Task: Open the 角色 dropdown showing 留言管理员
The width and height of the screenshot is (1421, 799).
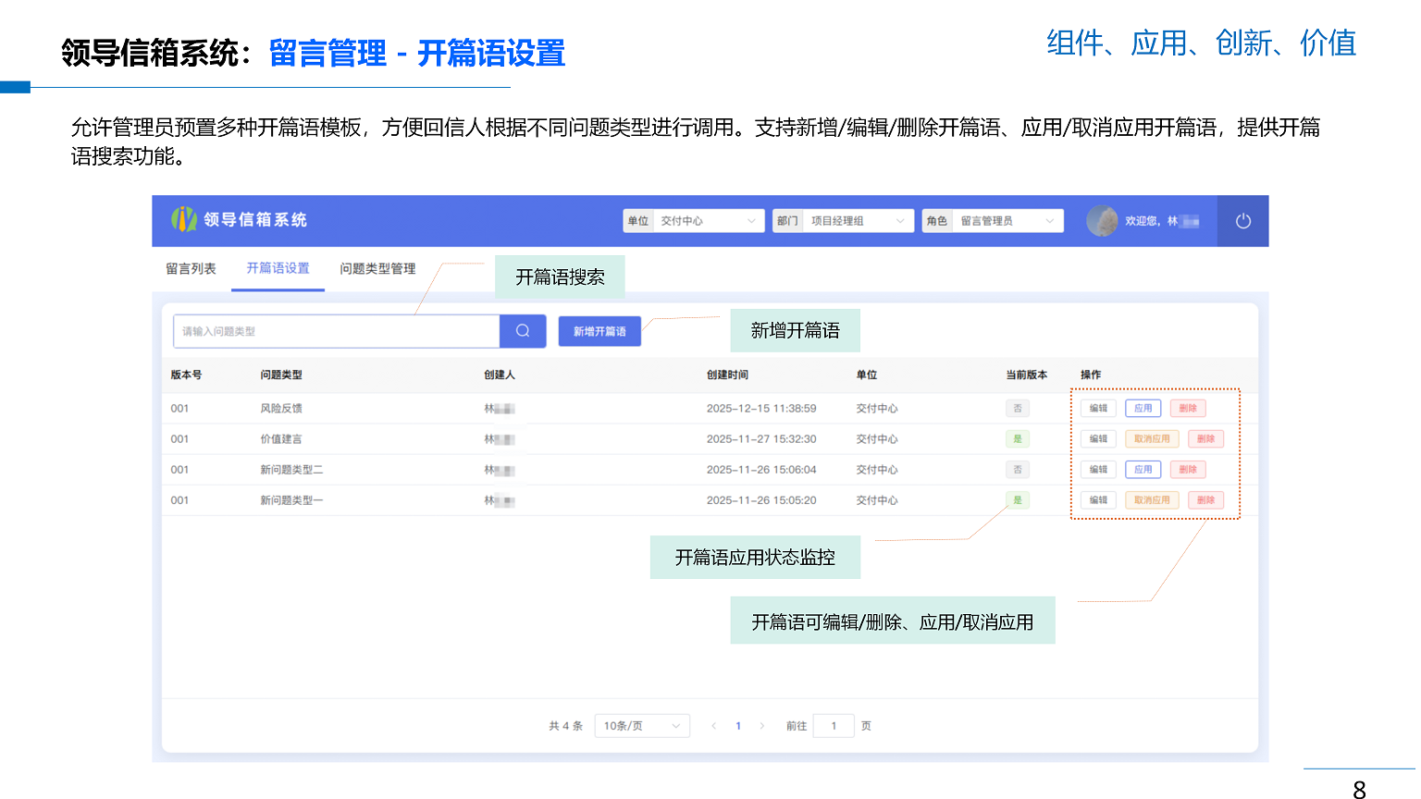Action: 1008,220
